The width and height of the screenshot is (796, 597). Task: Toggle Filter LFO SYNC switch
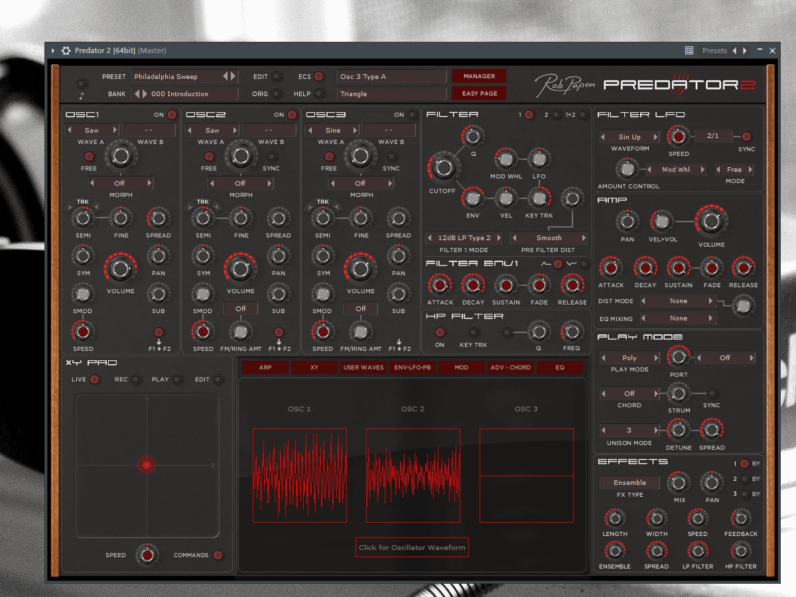746,137
